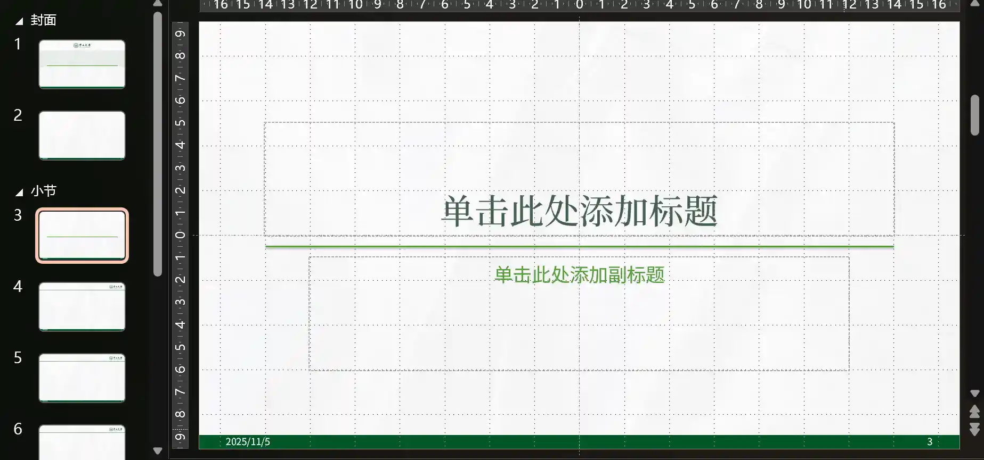Viewport: 984px width, 460px height.
Task: Click the title placeholder 单击此处添加标题
Action: tap(579, 211)
